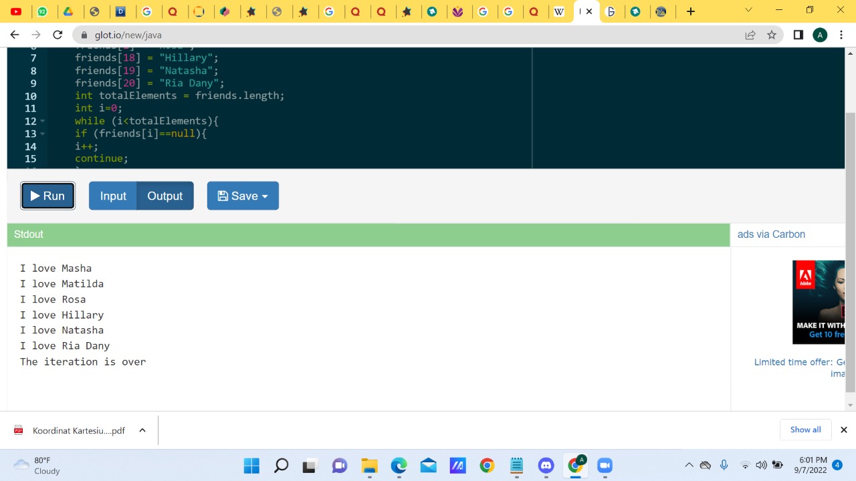Click Show all downloads button

[805, 430]
